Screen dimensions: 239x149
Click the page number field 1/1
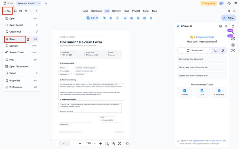click(64, 143)
